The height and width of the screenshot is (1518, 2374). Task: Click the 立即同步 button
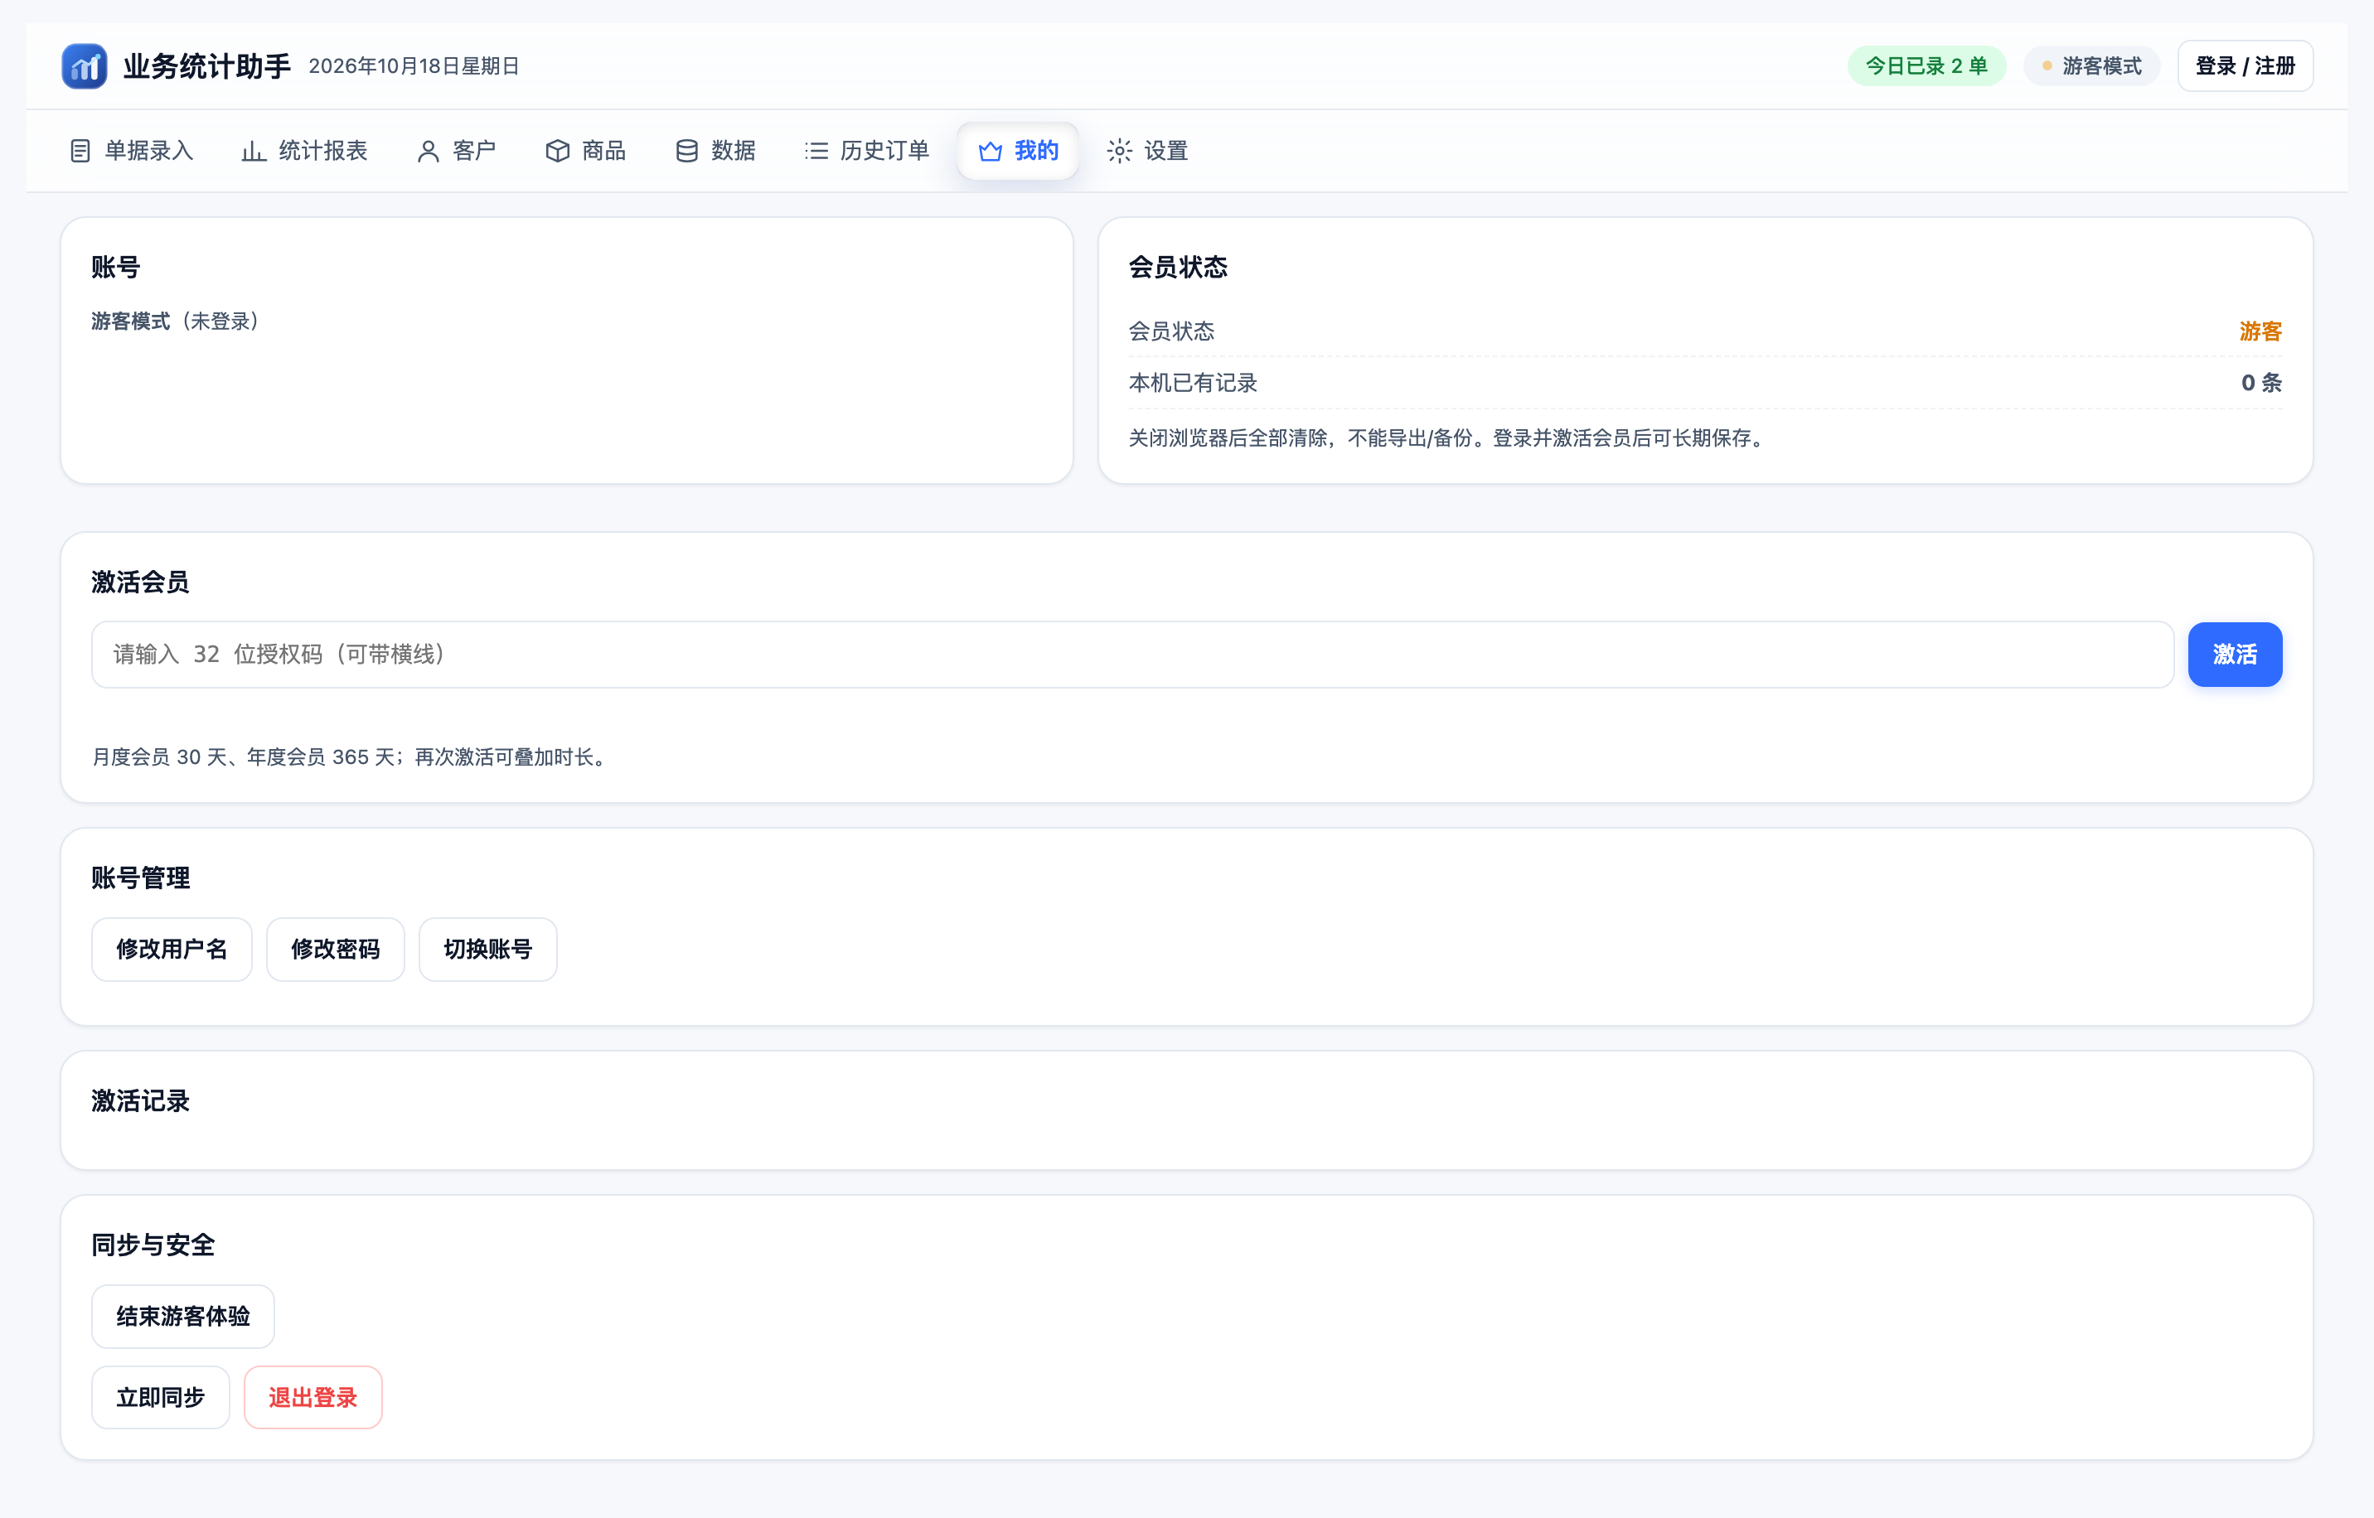coord(161,1398)
